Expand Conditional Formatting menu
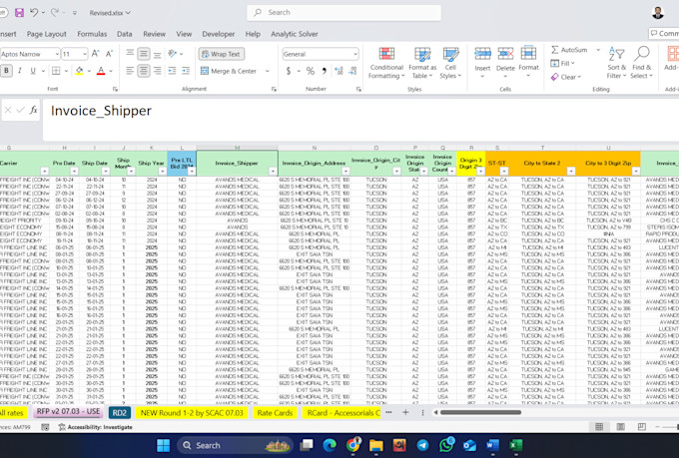 (x=386, y=63)
